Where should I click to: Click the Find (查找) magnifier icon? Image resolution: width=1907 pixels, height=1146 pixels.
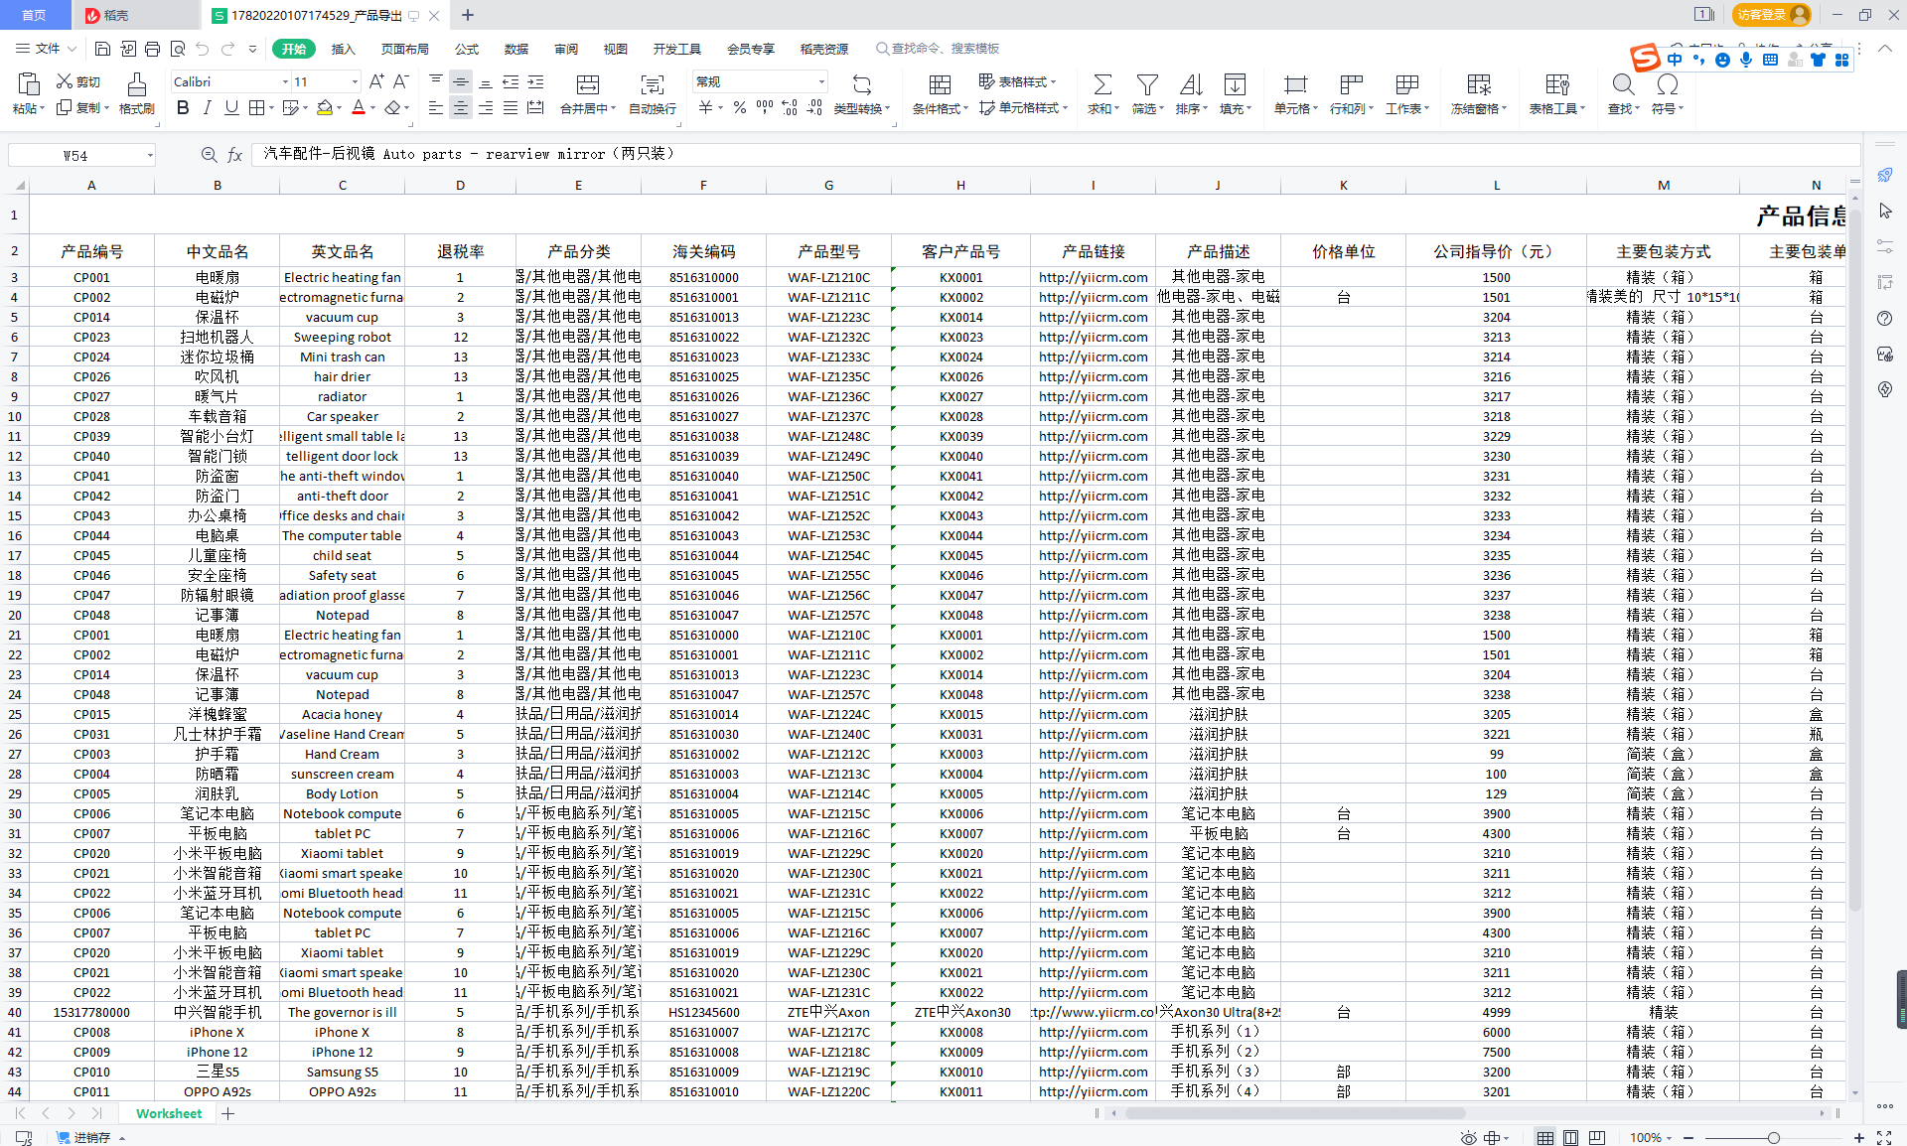[1622, 85]
